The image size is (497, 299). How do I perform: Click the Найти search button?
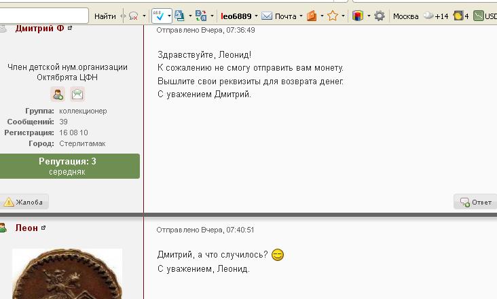(105, 16)
